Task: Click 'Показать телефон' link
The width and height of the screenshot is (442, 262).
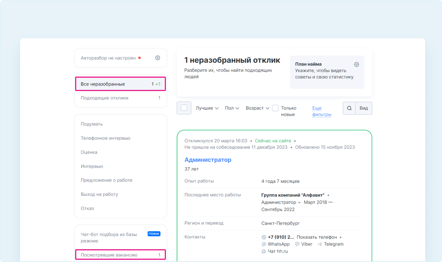Action: (x=317, y=237)
